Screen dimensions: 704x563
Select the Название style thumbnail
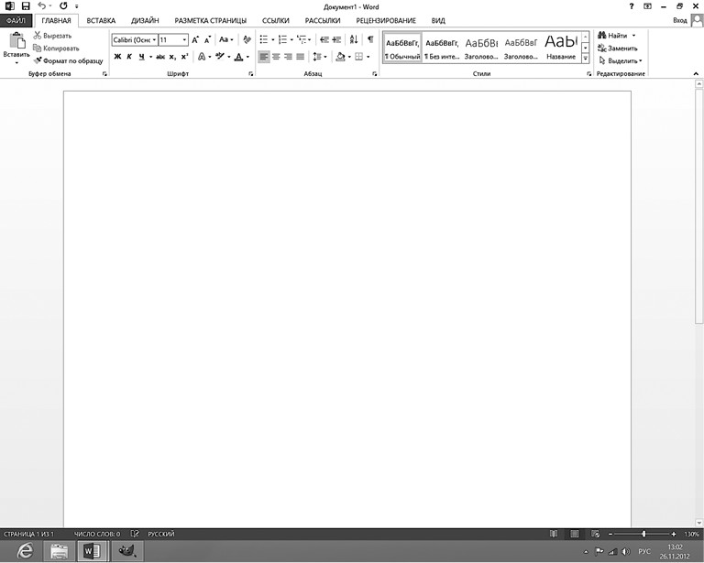(560, 46)
